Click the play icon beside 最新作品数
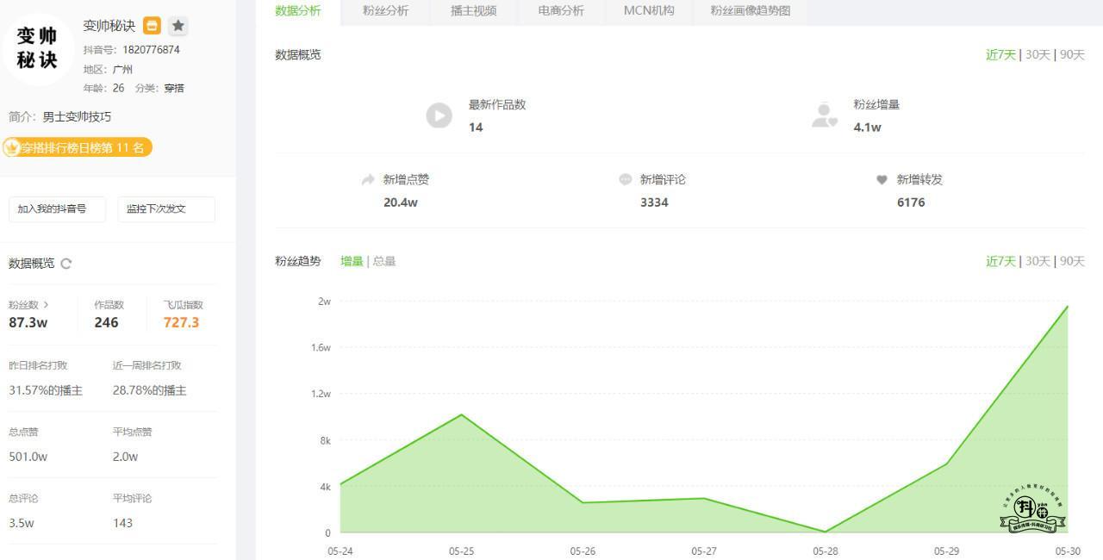The image size is (1103, 560). tap(439, 115)
